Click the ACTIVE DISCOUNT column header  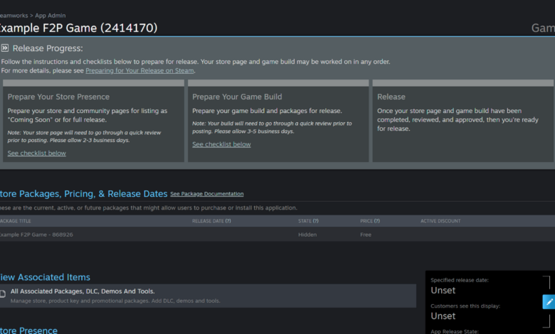tap(440, 221)
